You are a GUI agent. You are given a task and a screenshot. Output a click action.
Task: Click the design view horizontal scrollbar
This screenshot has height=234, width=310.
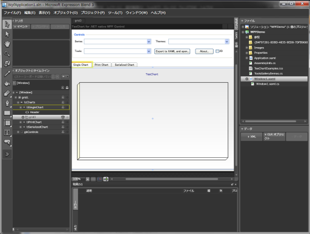coord(171,179)
